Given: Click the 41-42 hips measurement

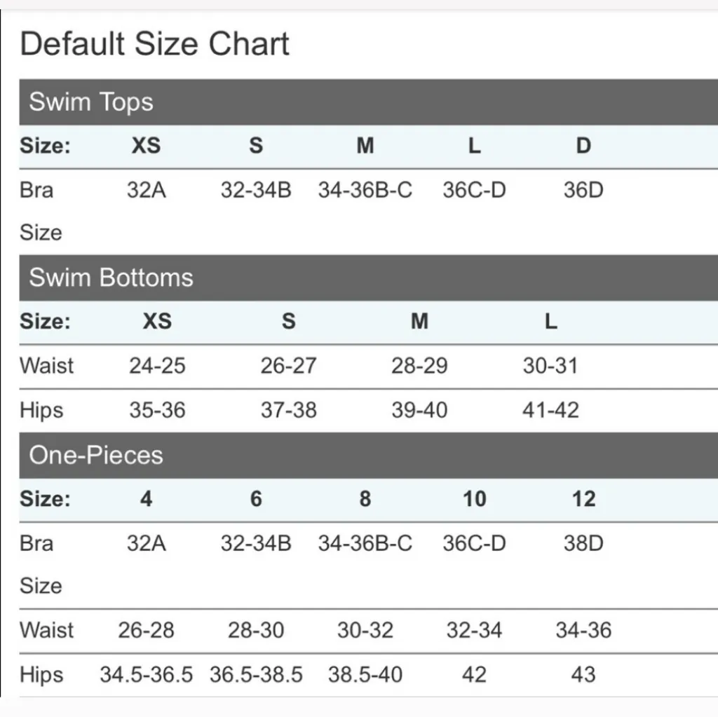Looking at the screenshot, I should (550, 410).
